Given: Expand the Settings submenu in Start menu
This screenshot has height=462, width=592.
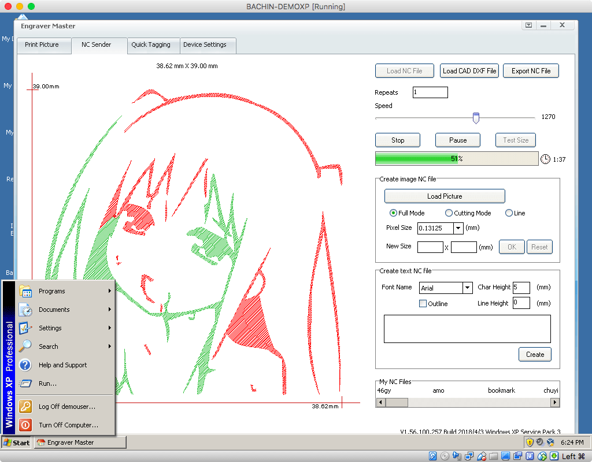Looking at the screenshot, I should click(65, 328).
